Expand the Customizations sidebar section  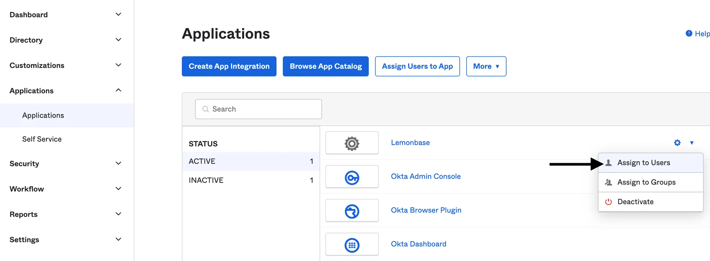click(119, 65)
